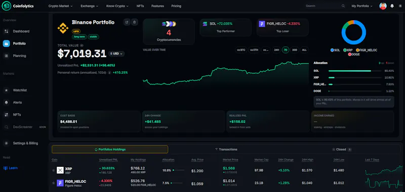The image size is (405, 192).
Task: Click the stable tag
Action: coord(93,36)
